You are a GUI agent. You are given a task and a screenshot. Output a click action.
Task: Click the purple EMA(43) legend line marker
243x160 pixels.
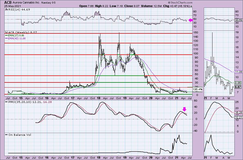[x=6, y=38]
